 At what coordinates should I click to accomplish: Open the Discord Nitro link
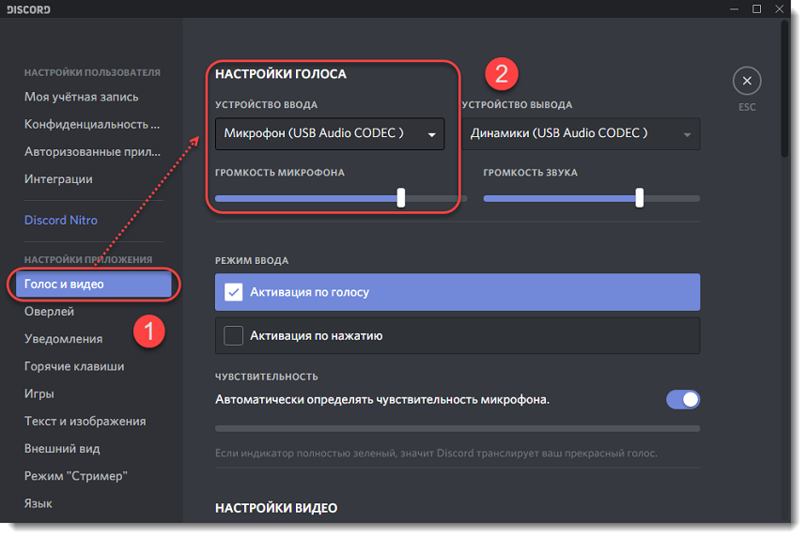tap(61, 220)
